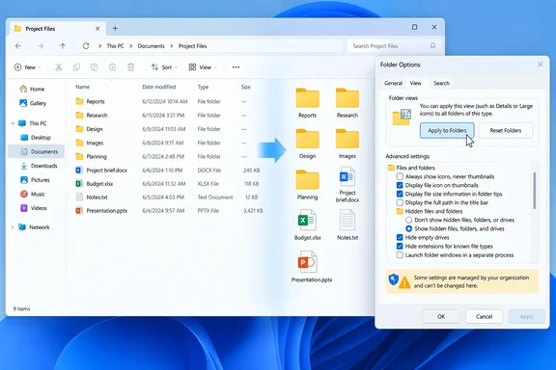Click the Share toolbar icon
This screenshot has width=556, height=370.
click(x=112, y=67)
